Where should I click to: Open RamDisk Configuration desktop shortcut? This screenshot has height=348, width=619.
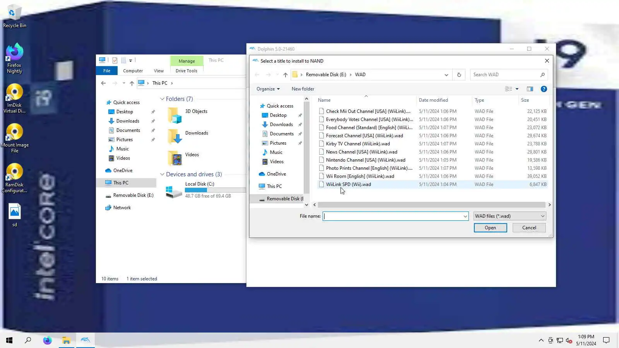point(14,178)
